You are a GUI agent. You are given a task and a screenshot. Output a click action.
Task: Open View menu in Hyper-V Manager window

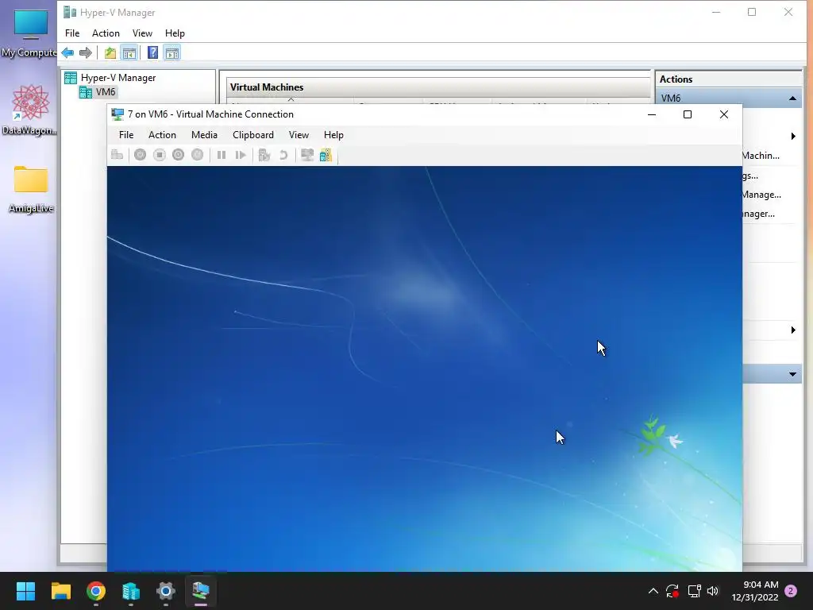pos(142,33)
